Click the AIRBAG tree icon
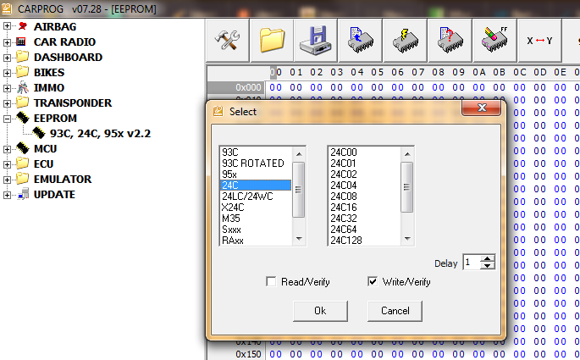 (x=23, y=26)
